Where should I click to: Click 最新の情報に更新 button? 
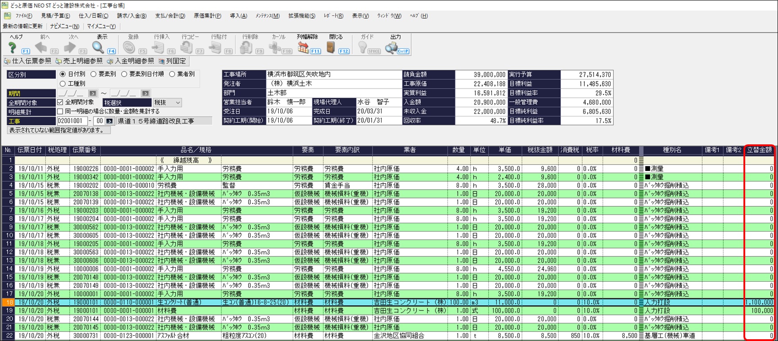click(x=23, y=26)
